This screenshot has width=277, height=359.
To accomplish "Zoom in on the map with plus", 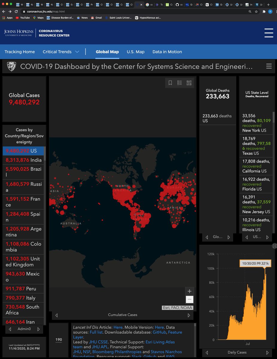I will (x=189, y=291).
